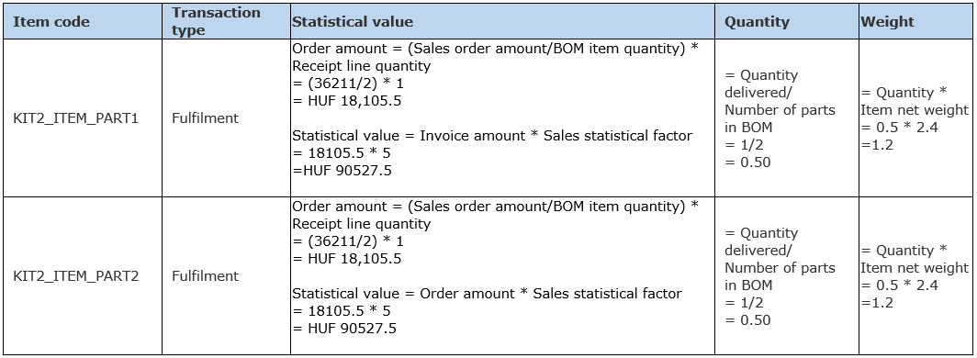977x358 pixels.
Task: Click the Quantity column header
Action: [x=757, y=22]
